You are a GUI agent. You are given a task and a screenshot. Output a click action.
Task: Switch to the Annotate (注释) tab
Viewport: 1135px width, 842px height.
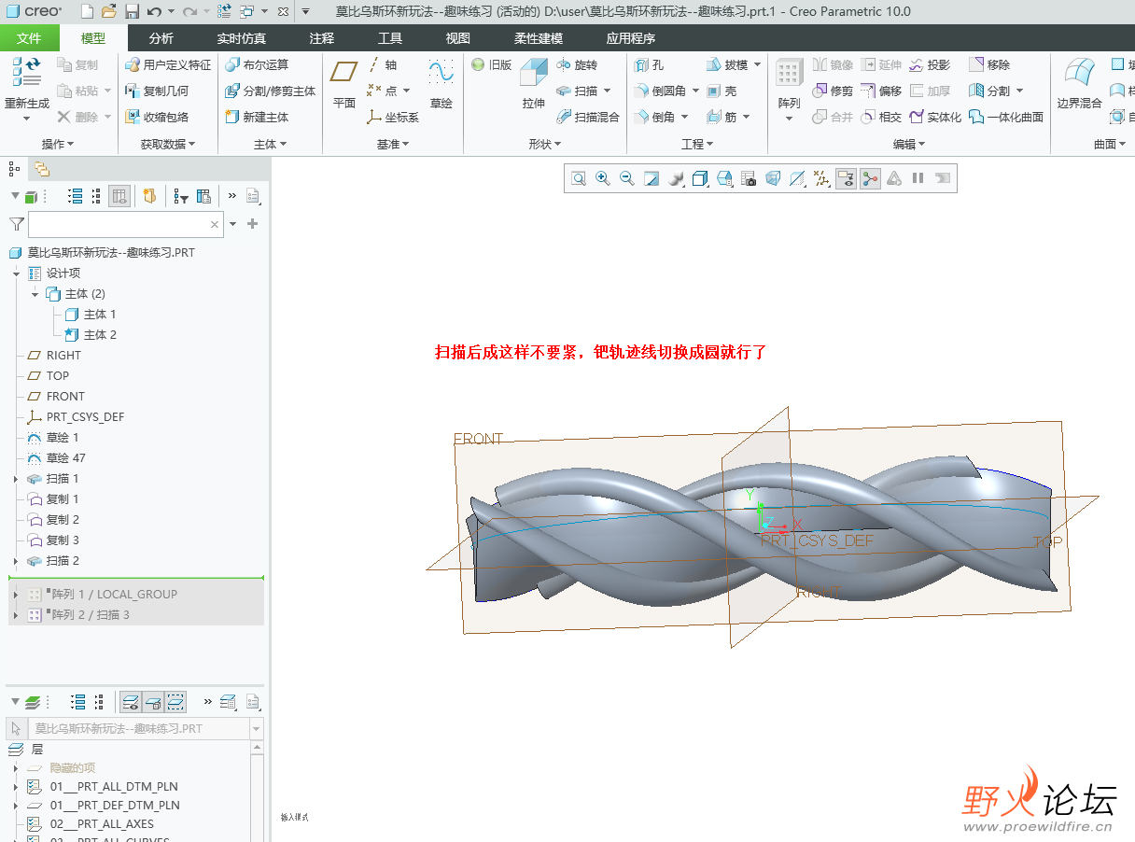[321, 38]
